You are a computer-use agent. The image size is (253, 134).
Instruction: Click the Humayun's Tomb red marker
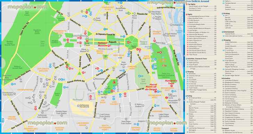tap(172, 86)
